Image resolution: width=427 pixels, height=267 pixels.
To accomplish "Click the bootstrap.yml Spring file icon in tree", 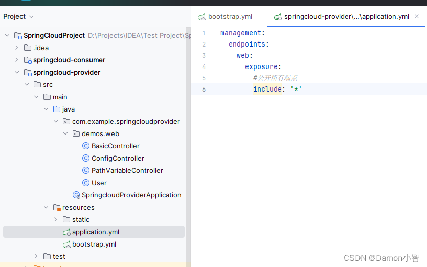I will (x=66, y=244).
